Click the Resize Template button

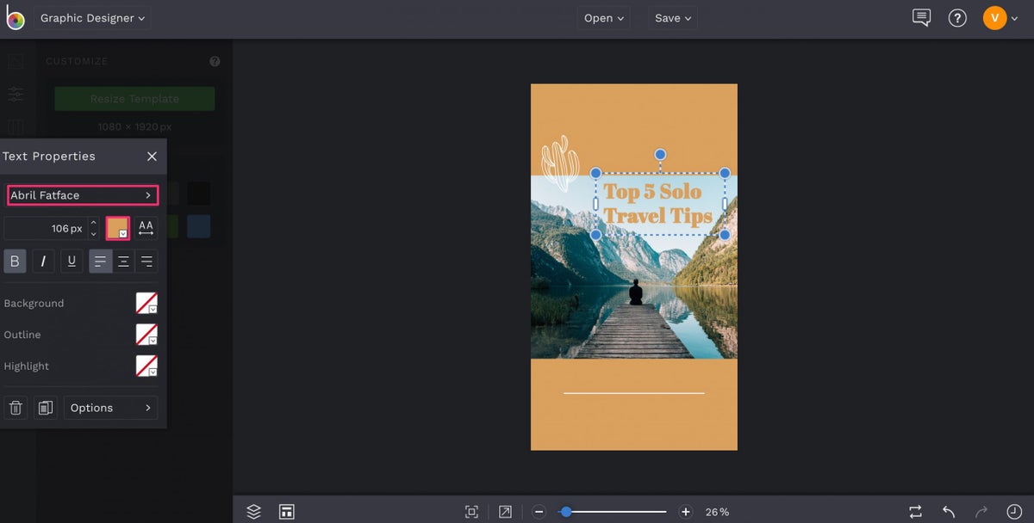click(134, 98)
